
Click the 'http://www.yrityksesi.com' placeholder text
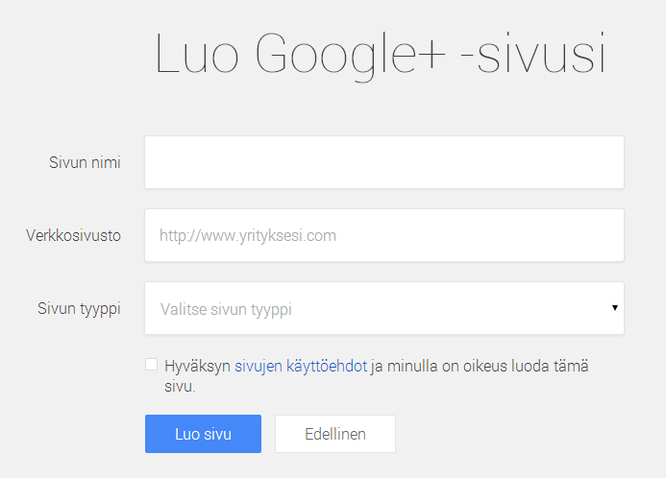coord(248,235)
